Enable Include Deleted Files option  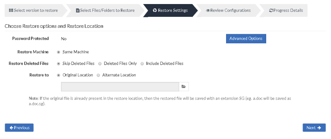point(142,63)
